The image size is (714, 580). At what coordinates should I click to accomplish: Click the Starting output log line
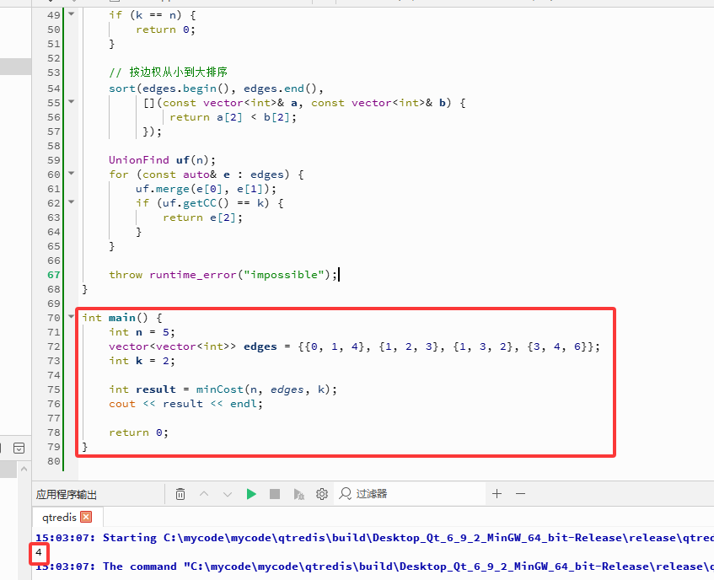[374, 538]
